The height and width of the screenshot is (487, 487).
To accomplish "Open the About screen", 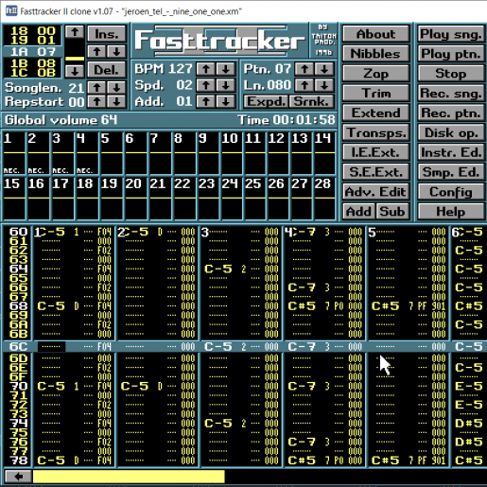I will [375, 34].
